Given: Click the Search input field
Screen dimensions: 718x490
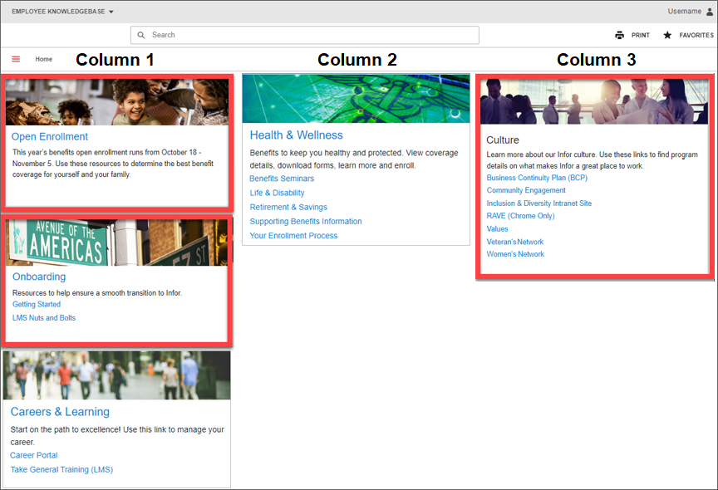Looking at the screenshot, I should pyautogui.click(x=305, y=35).
